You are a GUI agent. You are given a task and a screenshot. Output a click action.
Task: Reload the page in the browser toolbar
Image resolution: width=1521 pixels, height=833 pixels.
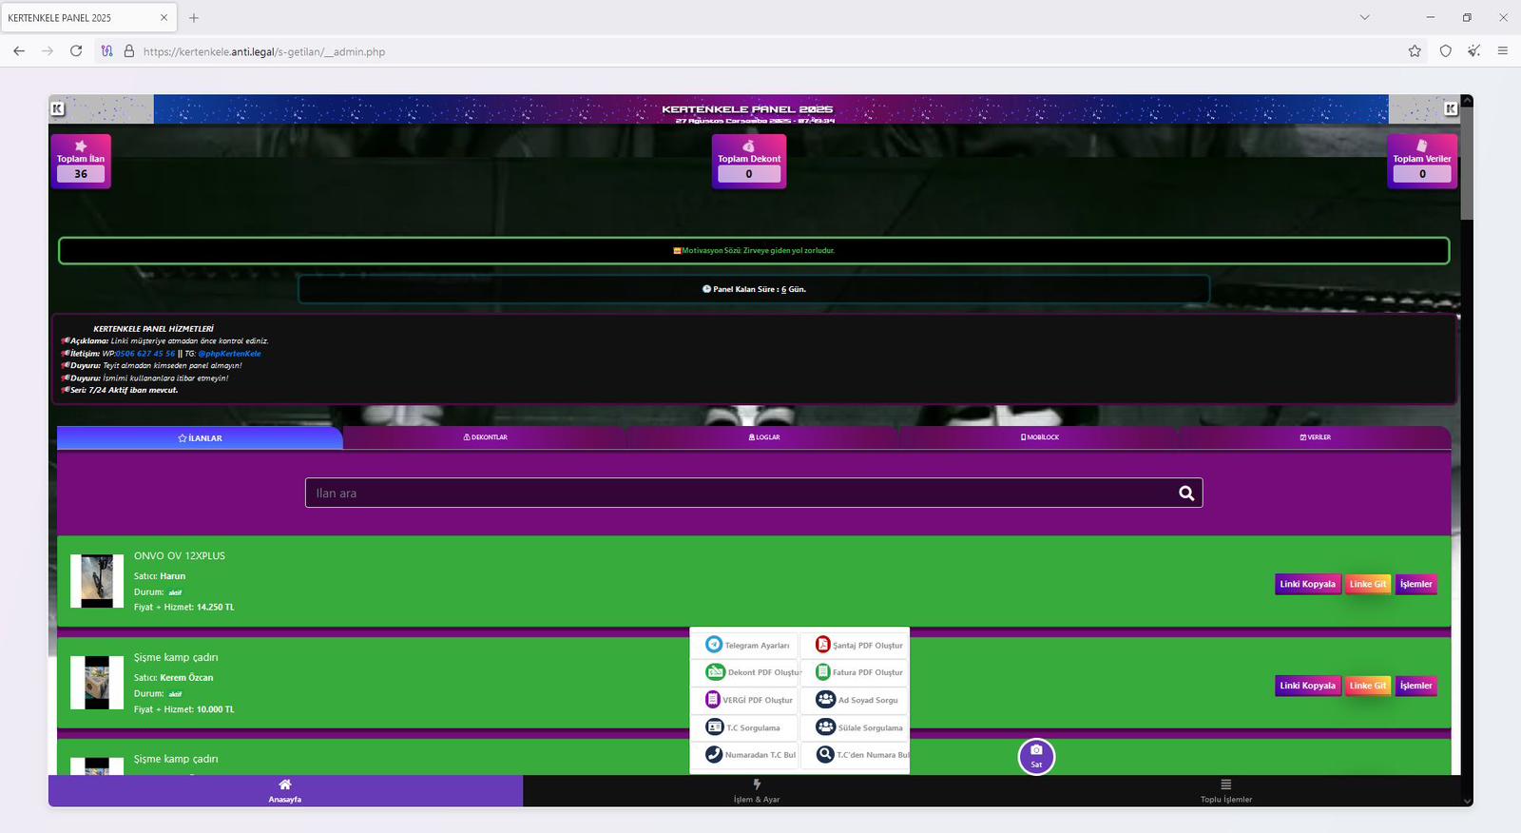tap(76, 51)
